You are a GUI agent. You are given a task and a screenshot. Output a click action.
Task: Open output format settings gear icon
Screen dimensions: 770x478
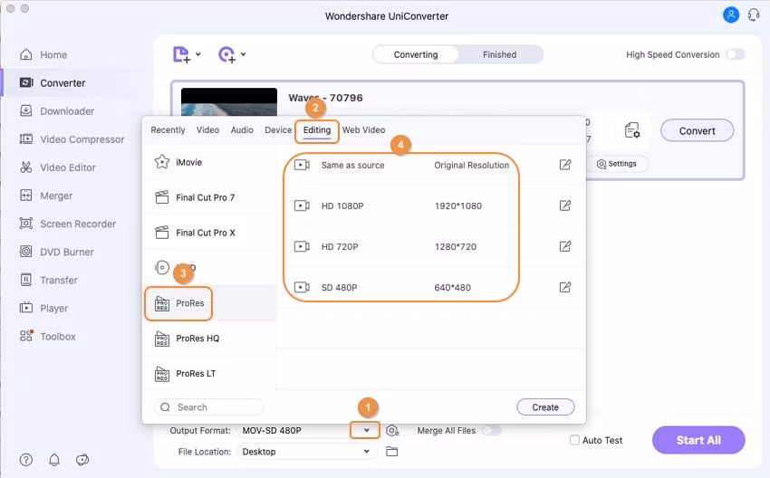pos(392,430)
